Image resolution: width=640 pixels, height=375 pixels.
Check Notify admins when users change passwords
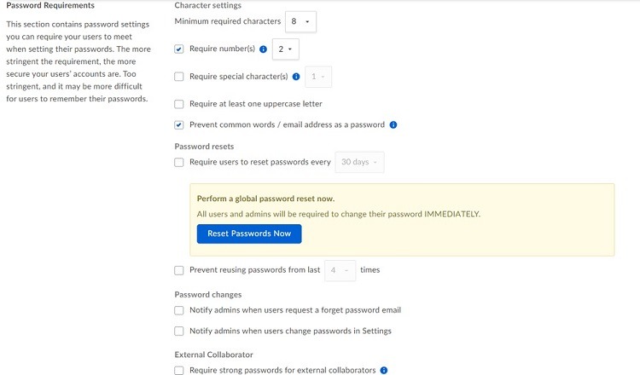click(x=179, y=331)
